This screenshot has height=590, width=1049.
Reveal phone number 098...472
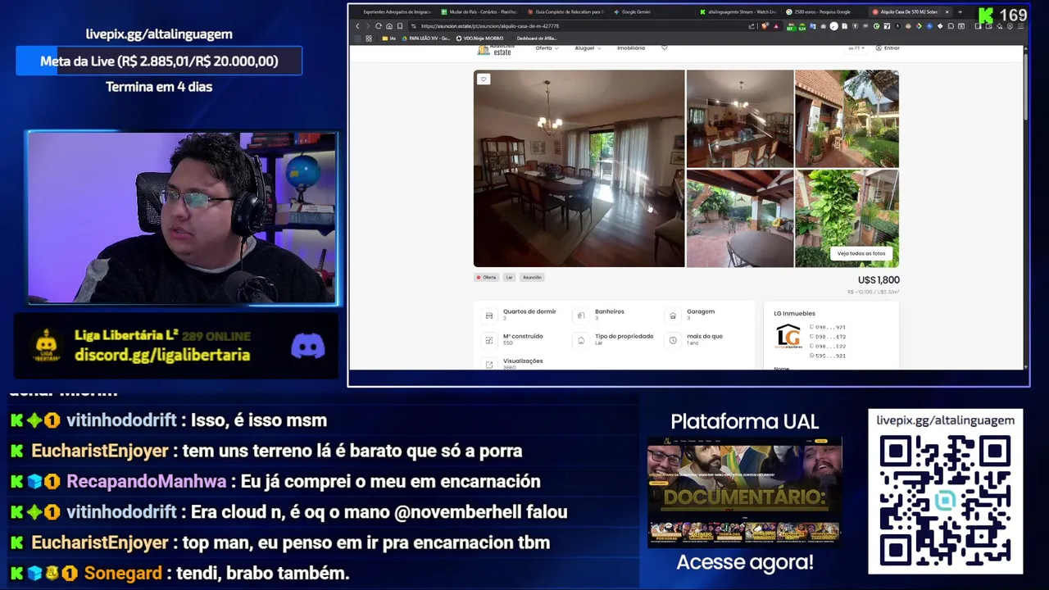pos(828,337)
